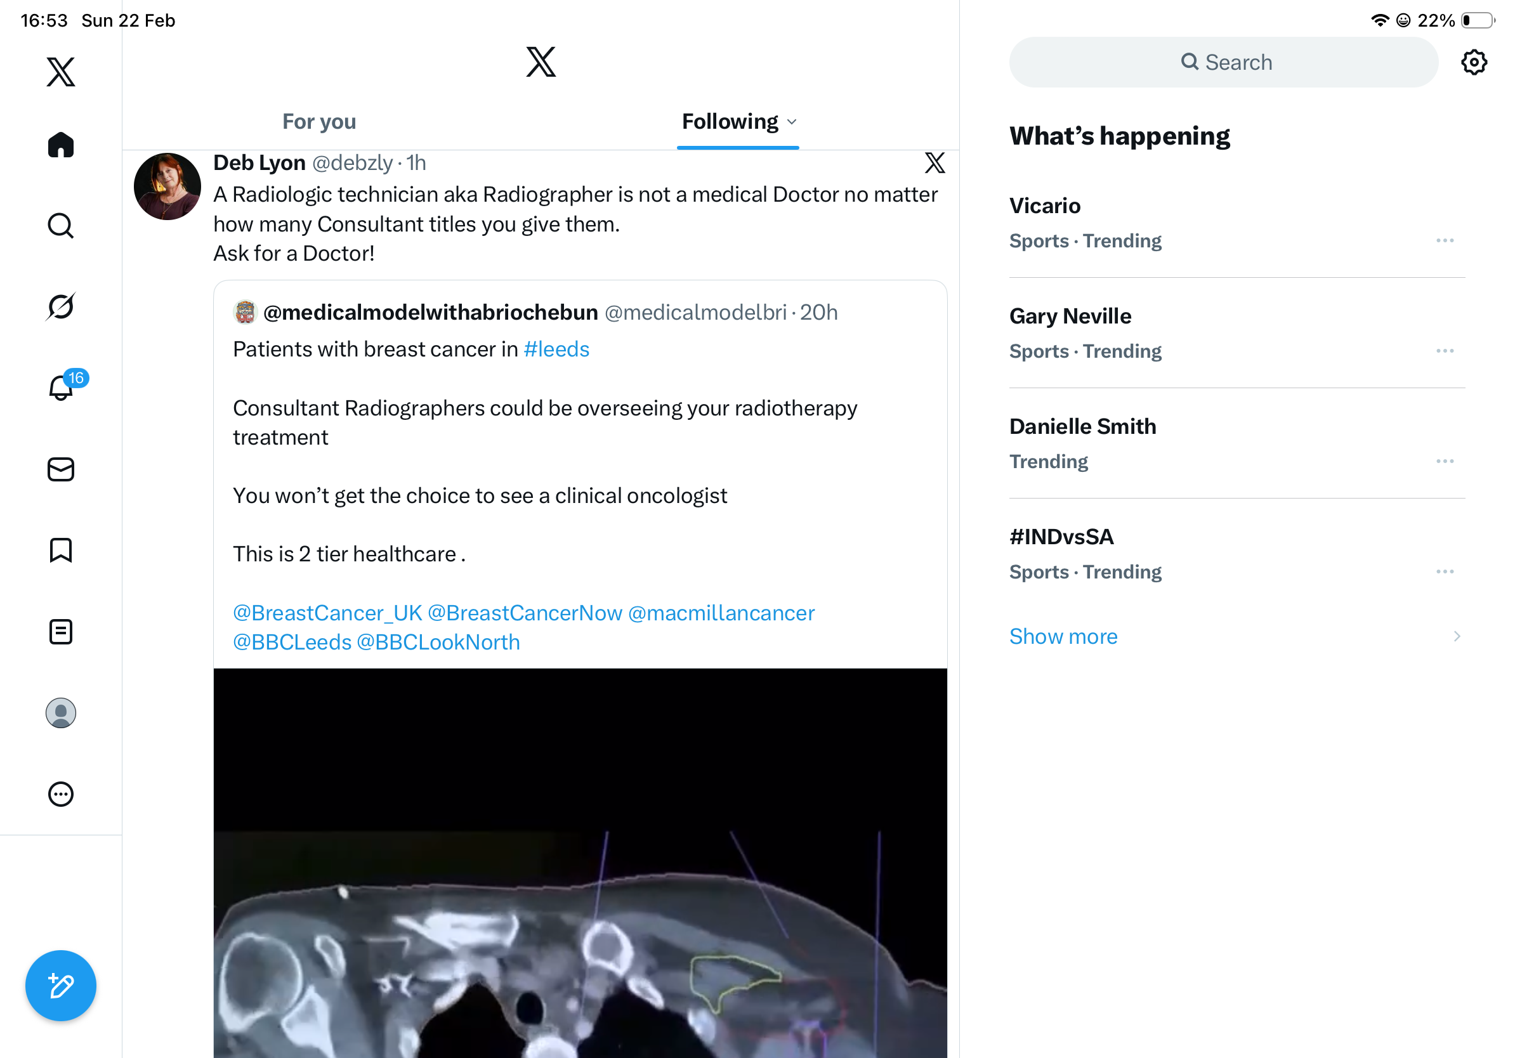Open Notifications bell with 16 badge
This screenshot has width=1515, height=1058.
[62, 387]
